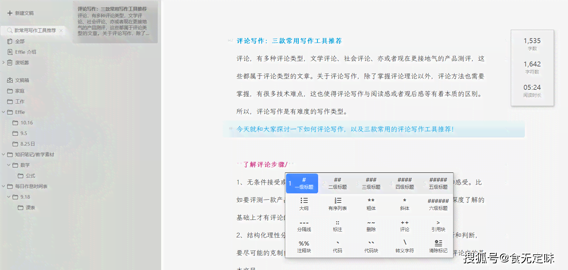Click the 1,642 字符数 character count
The width and height of the screenshot is (568, 270).
click(x=532, y=67)
